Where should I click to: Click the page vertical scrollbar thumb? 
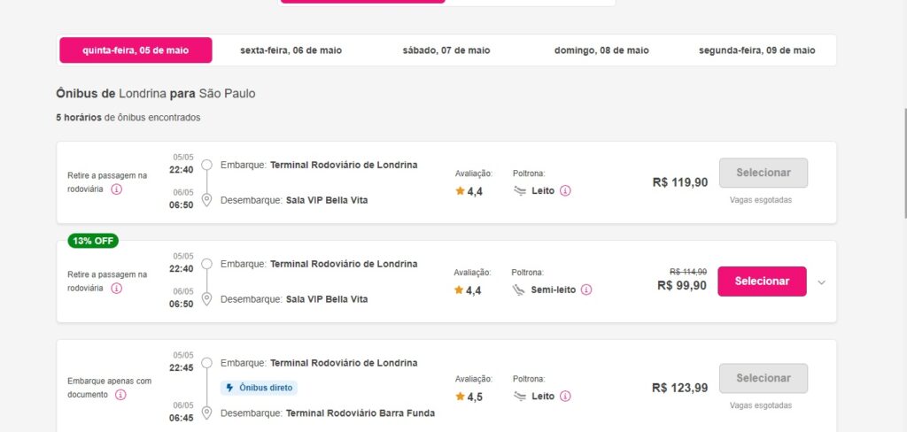point(903,163)
